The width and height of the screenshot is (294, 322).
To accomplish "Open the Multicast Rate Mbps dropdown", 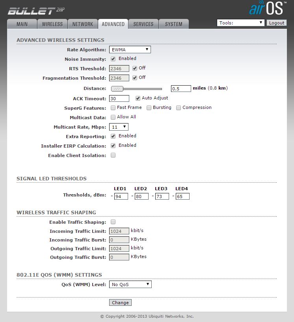I will [x=119, y=127].
